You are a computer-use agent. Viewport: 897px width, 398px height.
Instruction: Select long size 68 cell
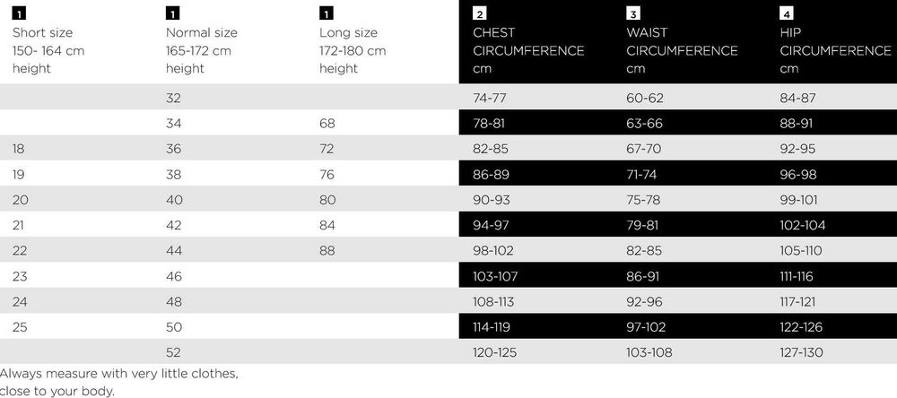pyautogui.click(x=327, y=124)
